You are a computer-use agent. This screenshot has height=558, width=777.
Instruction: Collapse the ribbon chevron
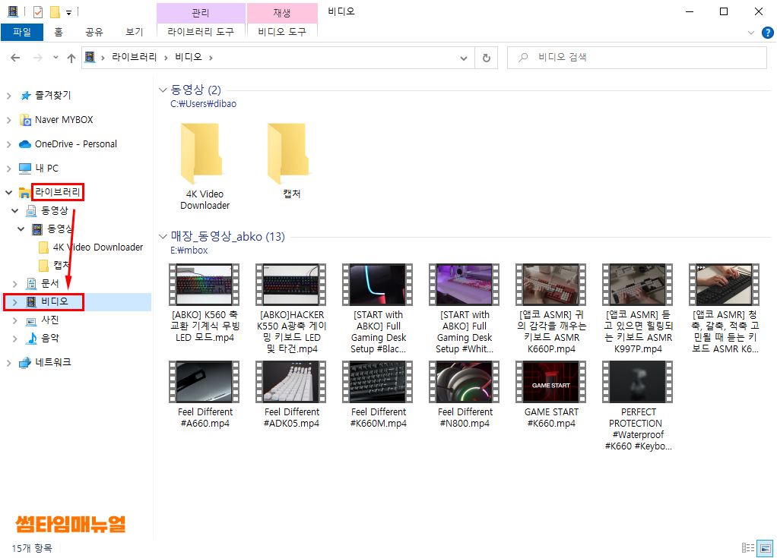tap(750, 33)
